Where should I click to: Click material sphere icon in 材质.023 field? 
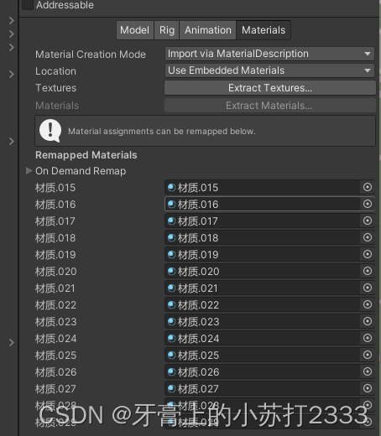click(x=171, y=321)
